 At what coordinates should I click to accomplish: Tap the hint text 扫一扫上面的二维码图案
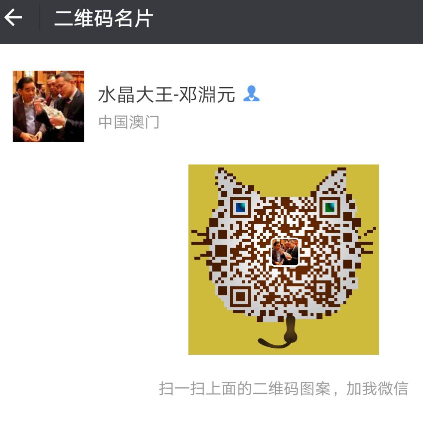244,389
